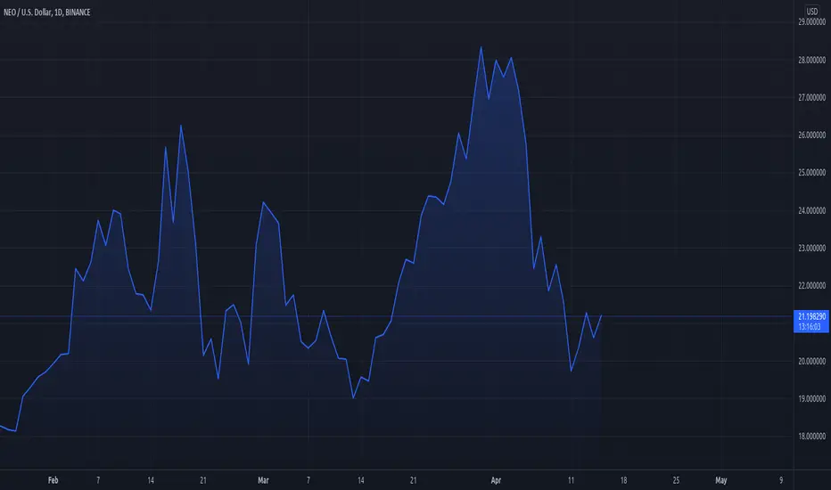Click the countdown timer 13:16:03
831x490 pixels.
810,327
